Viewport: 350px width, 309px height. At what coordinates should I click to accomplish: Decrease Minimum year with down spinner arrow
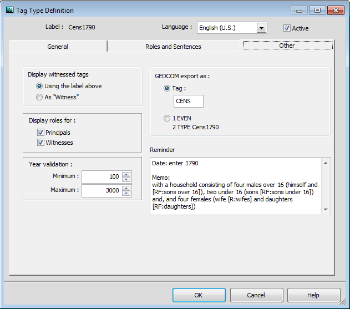126,179
